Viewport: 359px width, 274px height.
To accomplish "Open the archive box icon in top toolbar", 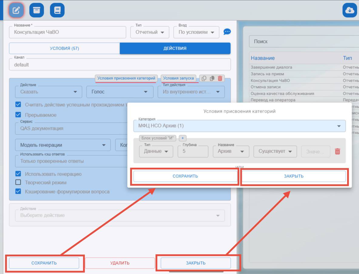I will coord(37,11).
